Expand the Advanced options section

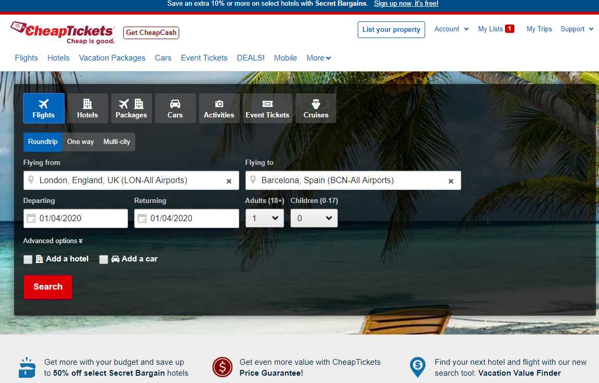pyautogui.click(x=52, y=241)
